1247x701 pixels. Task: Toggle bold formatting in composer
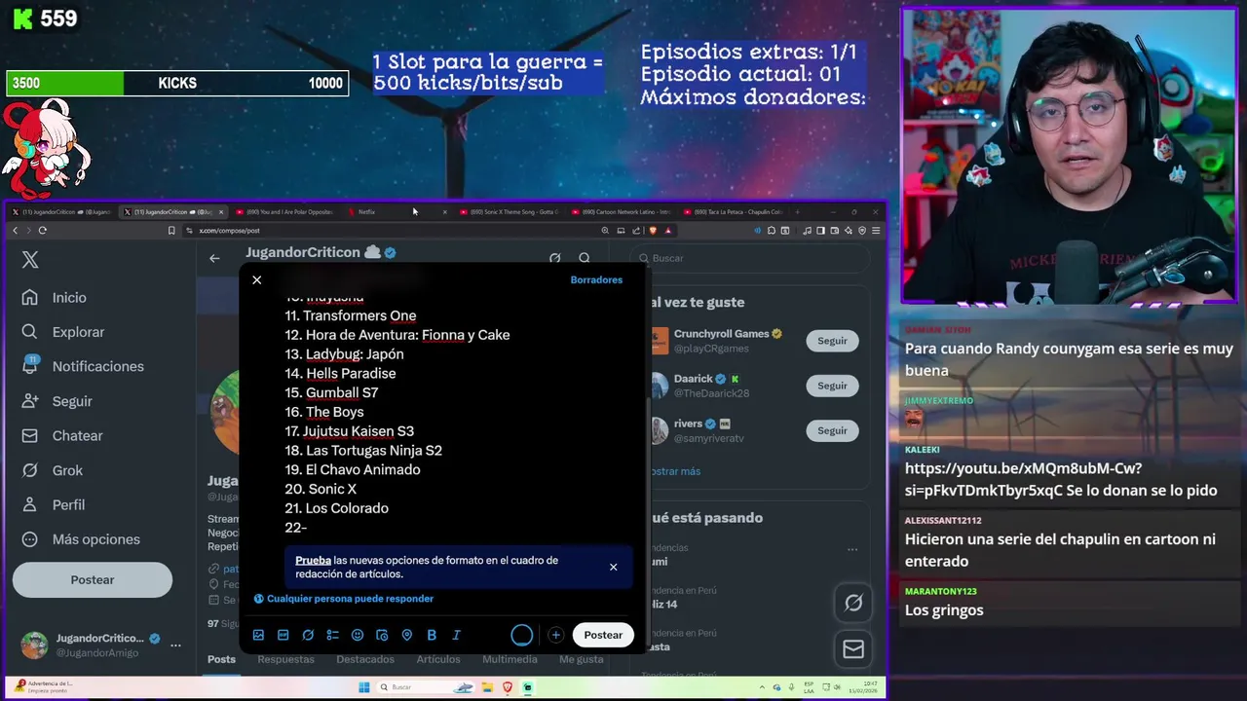432,635
